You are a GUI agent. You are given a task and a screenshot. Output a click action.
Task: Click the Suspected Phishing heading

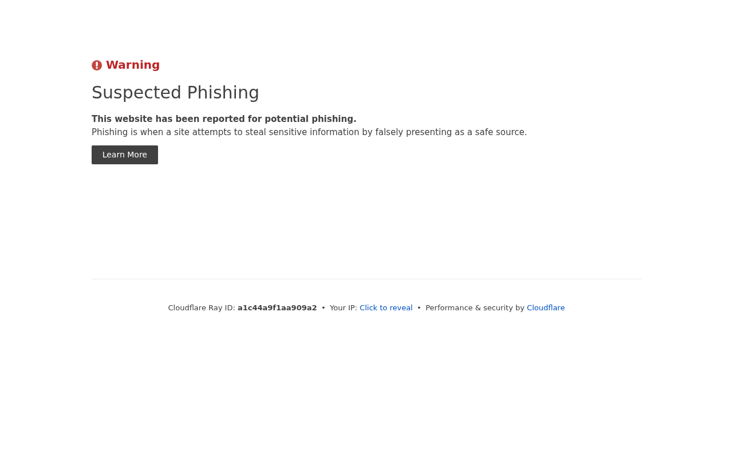[175, 93]
